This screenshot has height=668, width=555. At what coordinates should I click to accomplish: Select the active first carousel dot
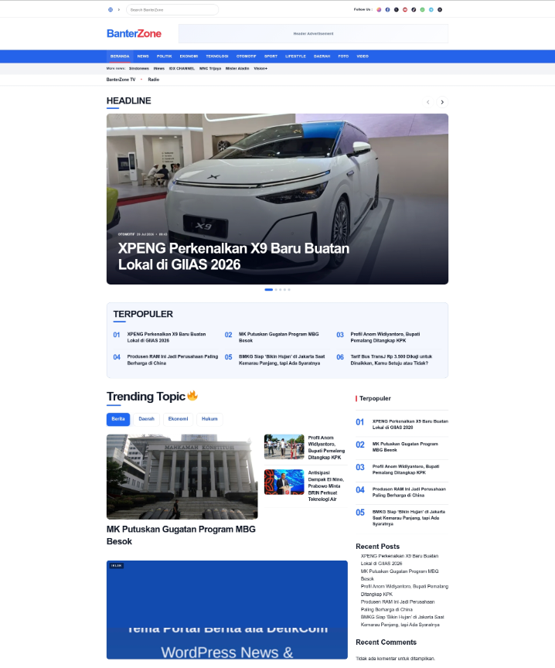269,290
